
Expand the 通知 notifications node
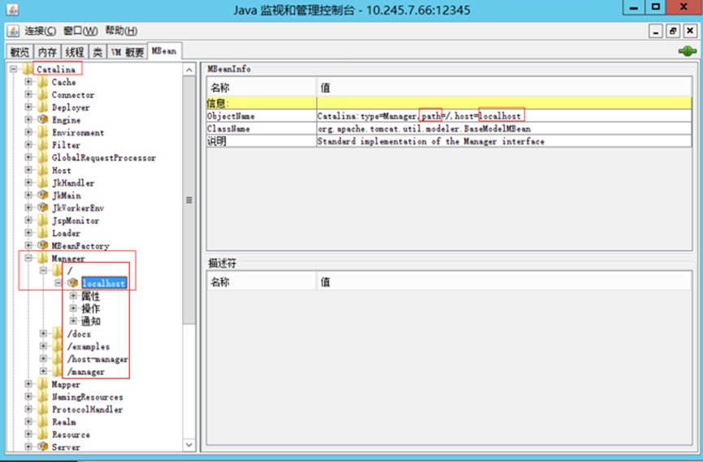click(x=73, y=321)
